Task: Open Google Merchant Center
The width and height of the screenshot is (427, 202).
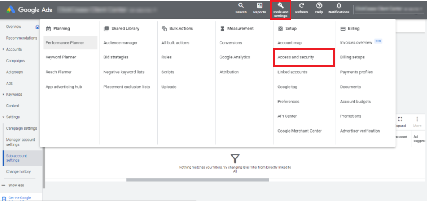Action: pyautogui.click(x=299, y=131)
